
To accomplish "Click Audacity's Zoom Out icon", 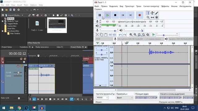I will [x=135, y=35].
